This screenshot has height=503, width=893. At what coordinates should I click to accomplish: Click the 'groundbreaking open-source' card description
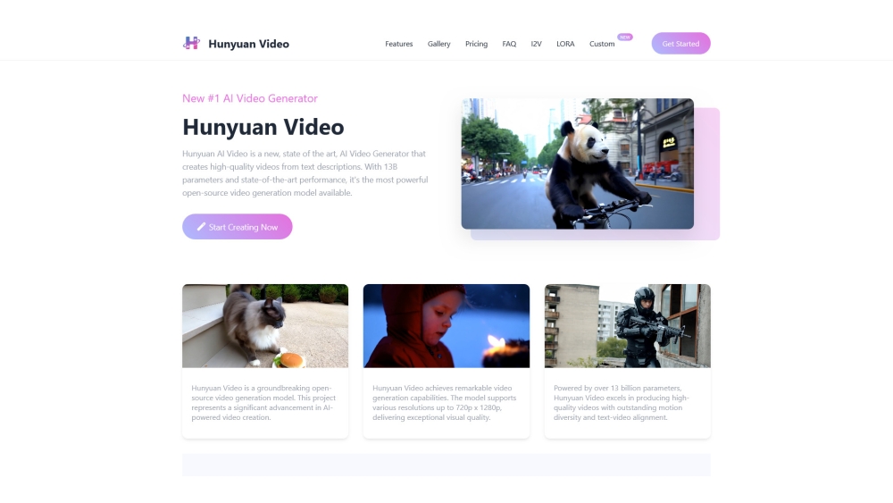(x=263, y=403)
